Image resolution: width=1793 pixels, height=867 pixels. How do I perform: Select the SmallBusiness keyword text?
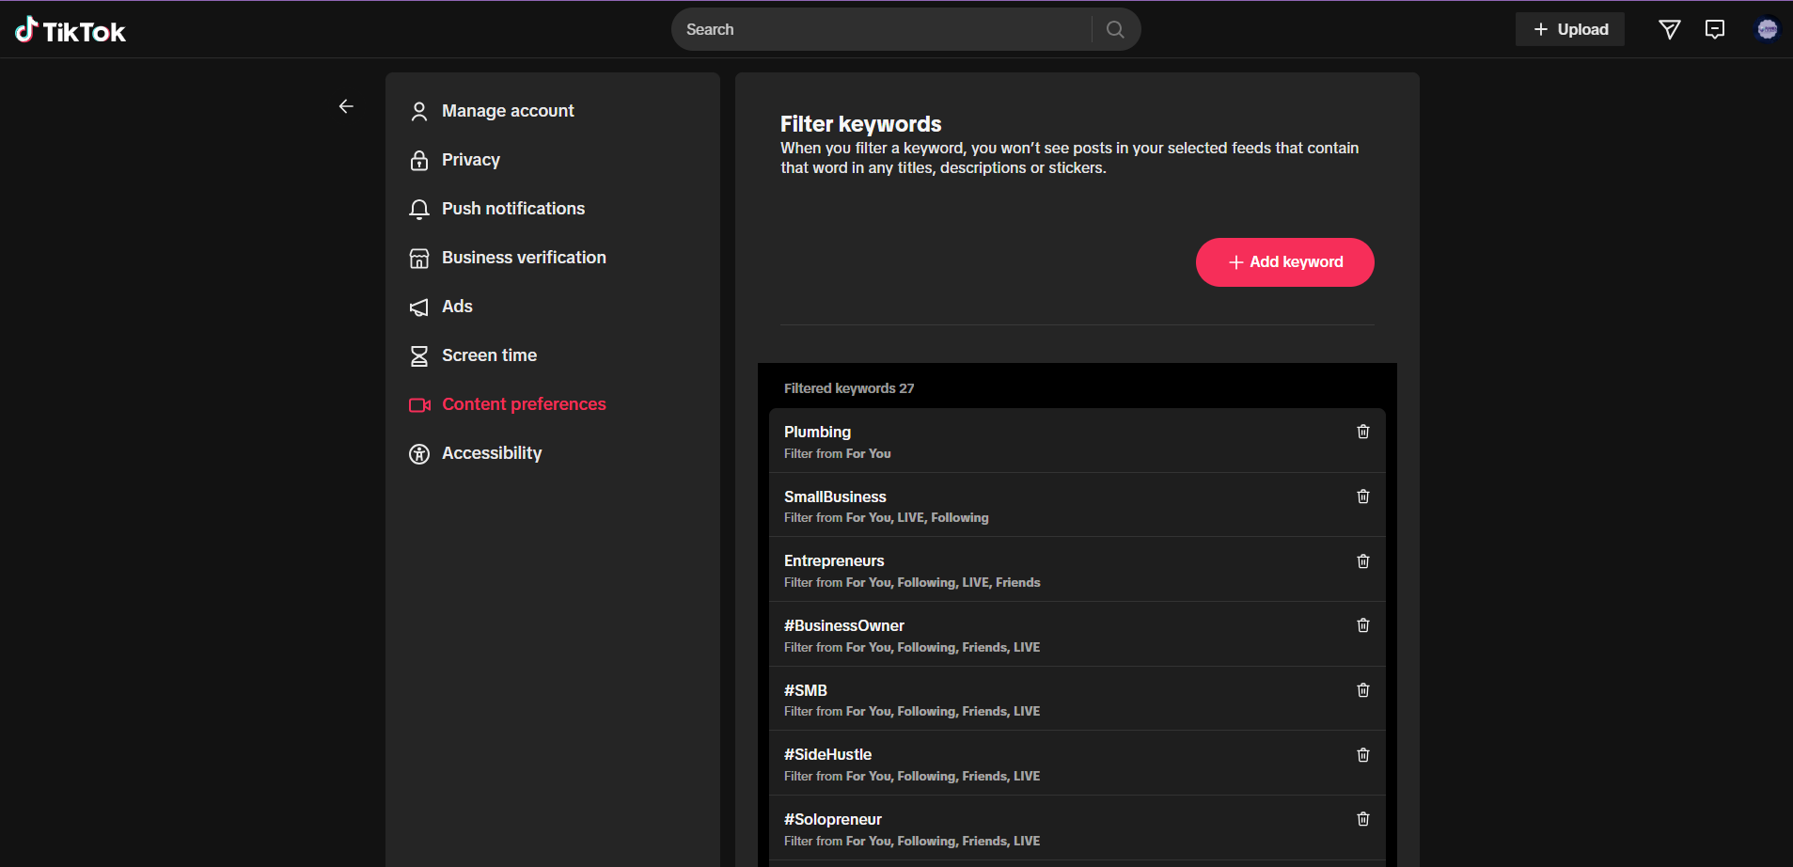point(835,497)
